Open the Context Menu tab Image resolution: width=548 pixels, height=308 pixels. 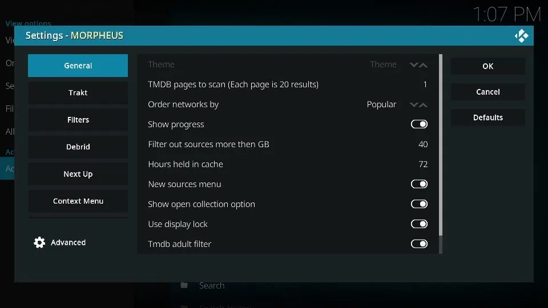pos(78,201)
